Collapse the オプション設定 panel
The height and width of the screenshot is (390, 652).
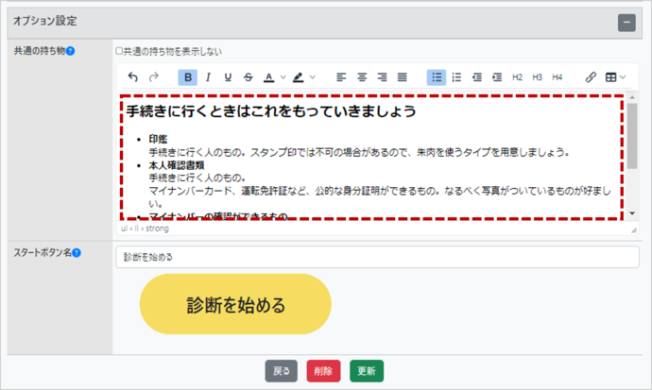[626, 23]
